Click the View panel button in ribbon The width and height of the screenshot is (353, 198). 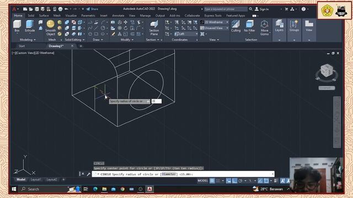coord(309,25)
